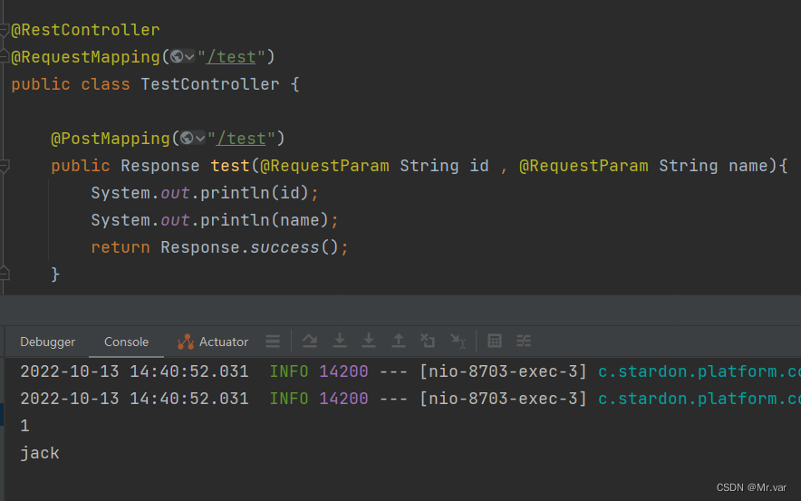The image size is (801, 501).
Task: Click the Trace Current Stream Chain icon
Action: [x=524, y=341]
